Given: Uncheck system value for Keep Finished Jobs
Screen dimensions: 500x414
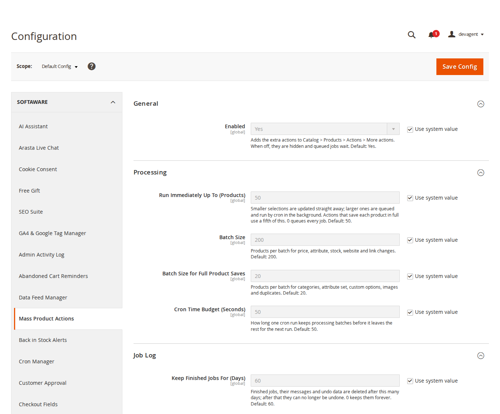Looking at the screenshot, I should click(x=410, y=381).
